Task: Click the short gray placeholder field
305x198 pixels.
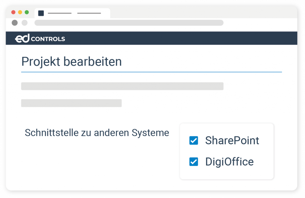Action: (x=71, y=103)
